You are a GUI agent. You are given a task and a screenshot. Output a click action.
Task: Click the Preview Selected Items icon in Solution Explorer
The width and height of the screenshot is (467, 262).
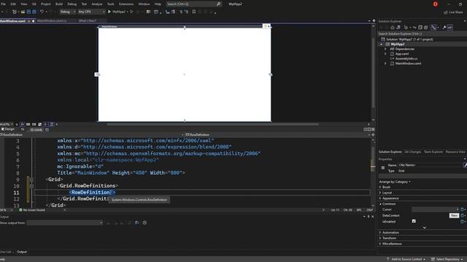tap(449, 28)
